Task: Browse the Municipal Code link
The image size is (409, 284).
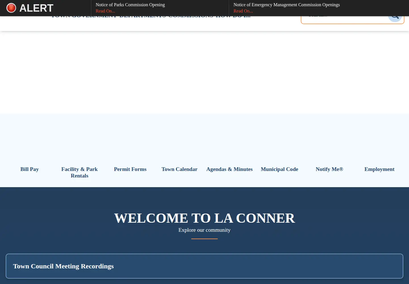Action: (279, 169)
